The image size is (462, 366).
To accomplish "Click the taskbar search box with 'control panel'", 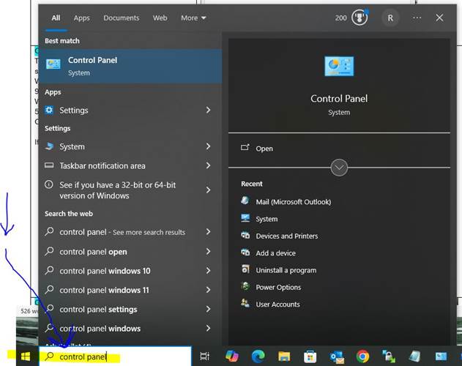I will pyautogui.click(x=115, y=356).
